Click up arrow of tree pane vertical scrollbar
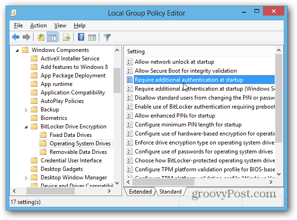 click(117, 50)
